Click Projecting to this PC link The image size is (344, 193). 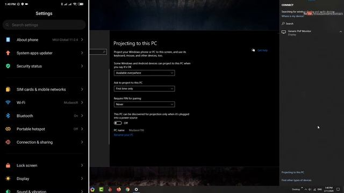tap(293, 173)
